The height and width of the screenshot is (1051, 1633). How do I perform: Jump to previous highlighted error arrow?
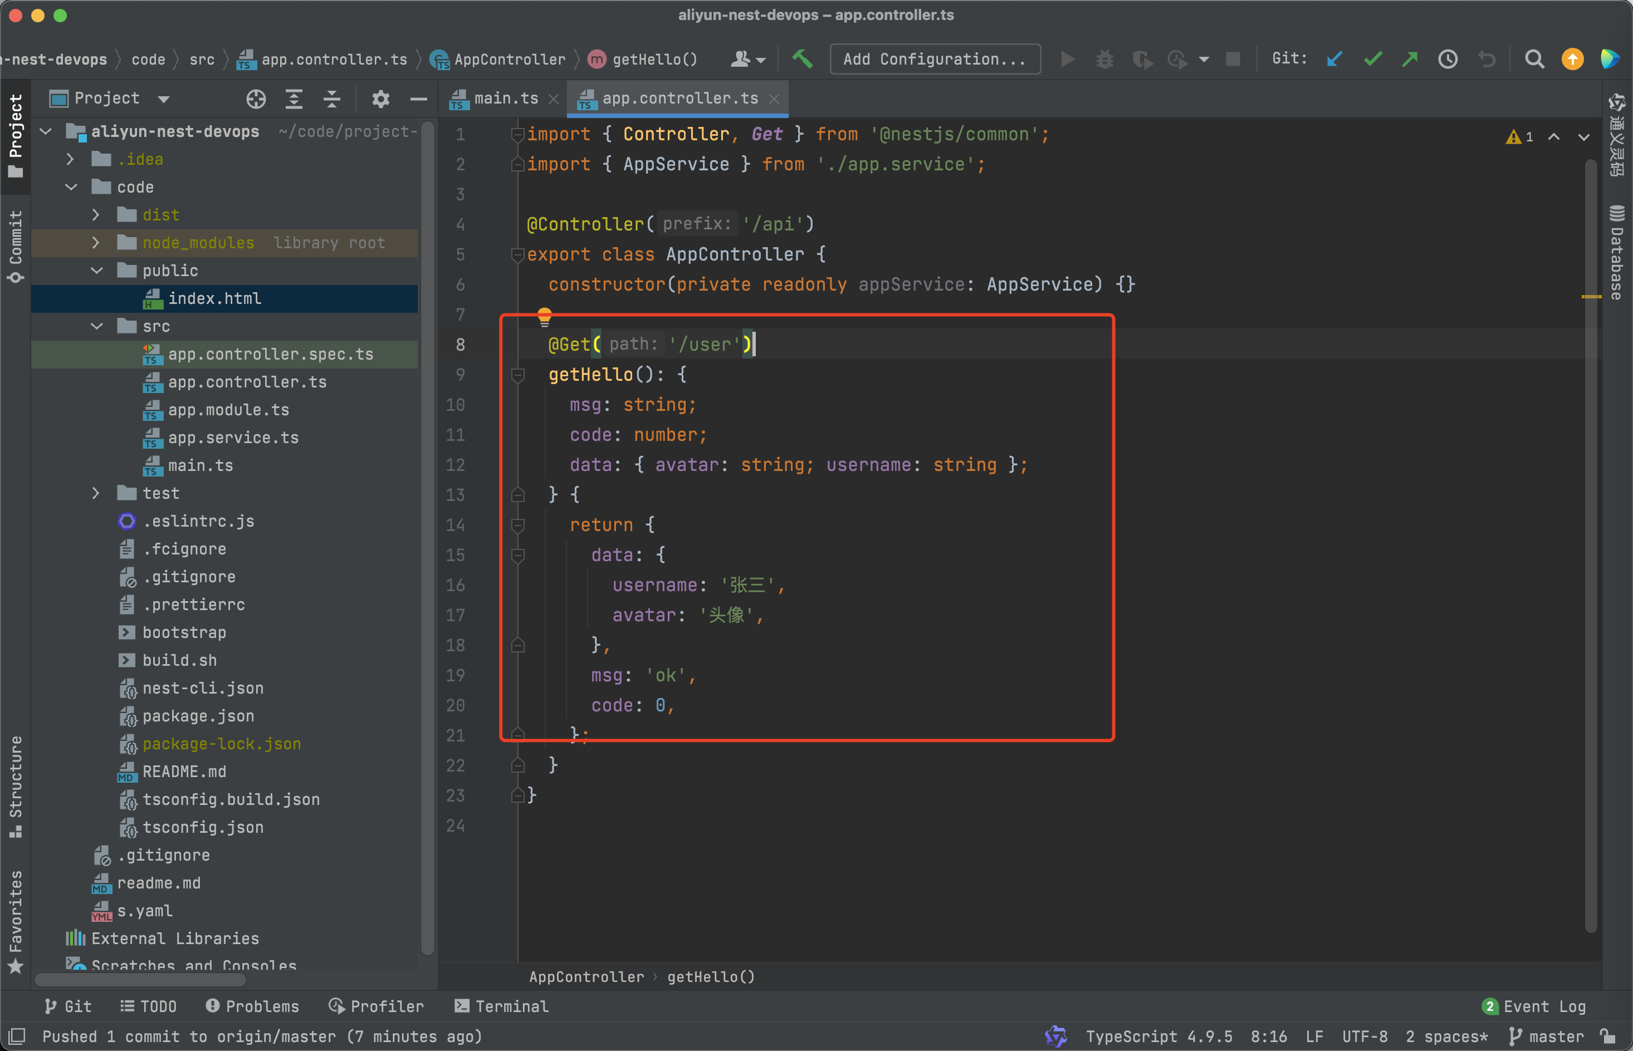(1553, 137)
